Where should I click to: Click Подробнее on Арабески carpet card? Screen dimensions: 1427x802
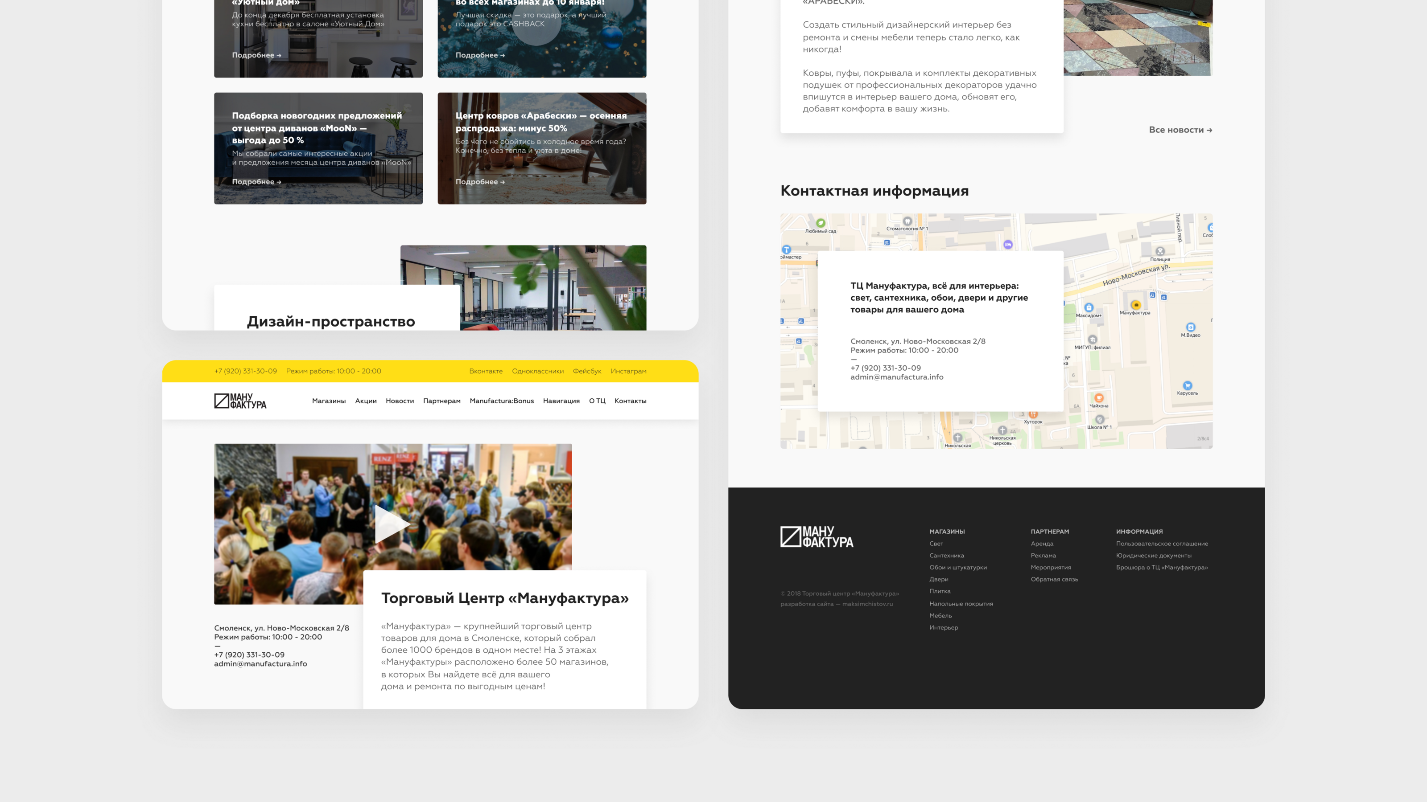[x=480, y=181]
